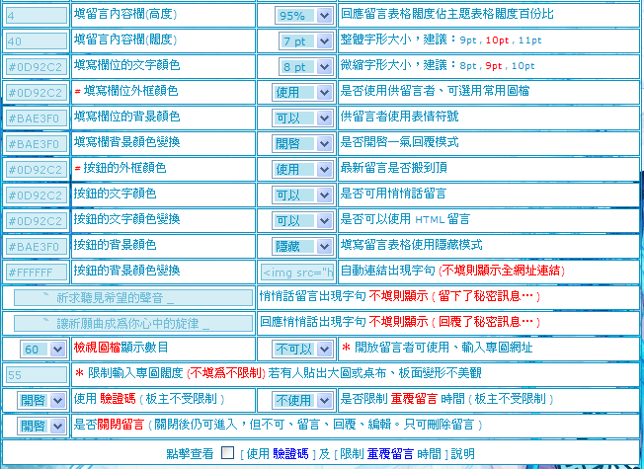Expand the 8 pt small font size dropdown
The height and width of the screenshot is (469, 644).
pos(305,66)
